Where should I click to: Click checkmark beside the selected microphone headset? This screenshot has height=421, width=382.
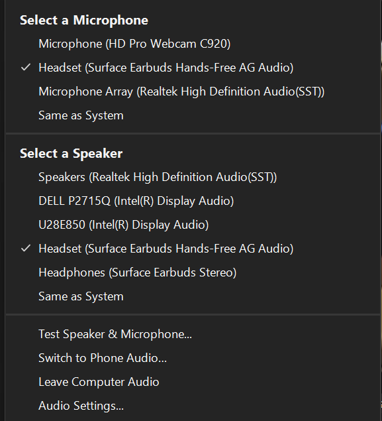point(26,67)
